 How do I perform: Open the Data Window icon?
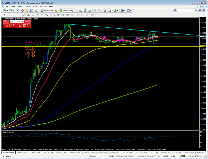(x=22, y=10)
